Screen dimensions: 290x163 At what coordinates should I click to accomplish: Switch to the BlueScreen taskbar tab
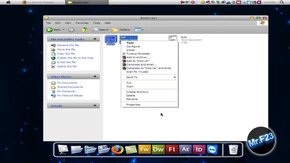click(x=87, y=2)
